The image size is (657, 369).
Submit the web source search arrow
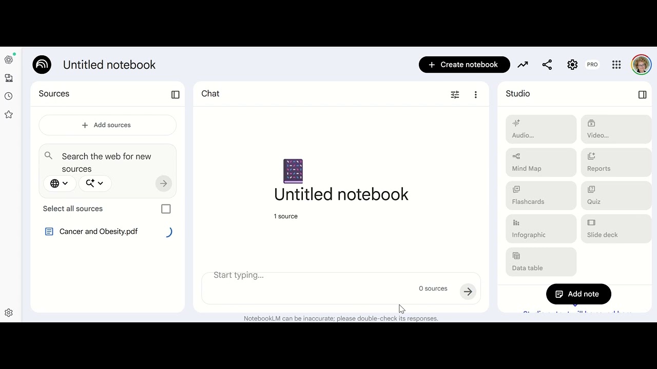(164, 183)
